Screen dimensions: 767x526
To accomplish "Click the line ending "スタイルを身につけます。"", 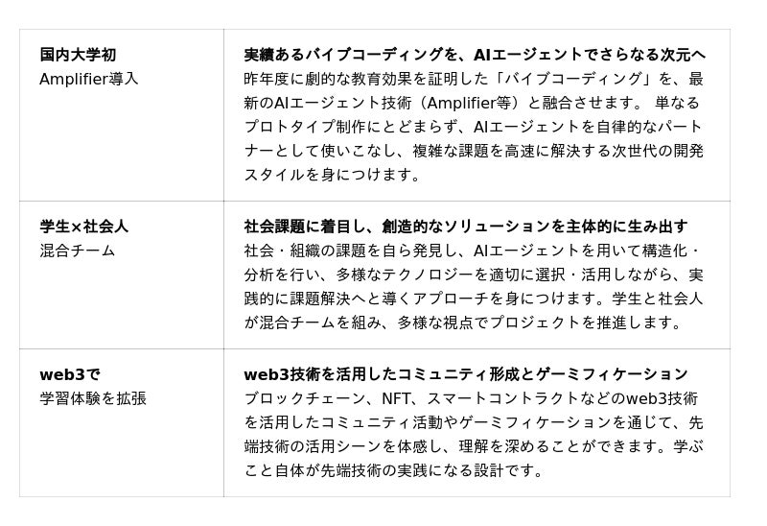I will click(332, 176).
